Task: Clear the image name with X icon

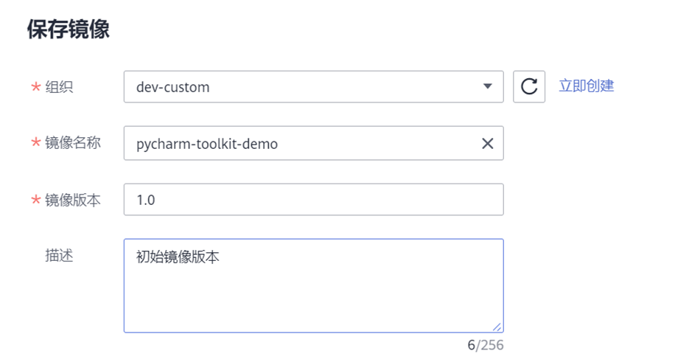Action: (x=487, y=144)
